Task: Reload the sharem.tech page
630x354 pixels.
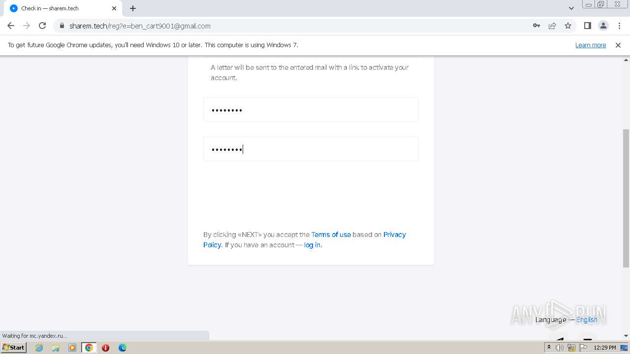Action: coord(42,26)
